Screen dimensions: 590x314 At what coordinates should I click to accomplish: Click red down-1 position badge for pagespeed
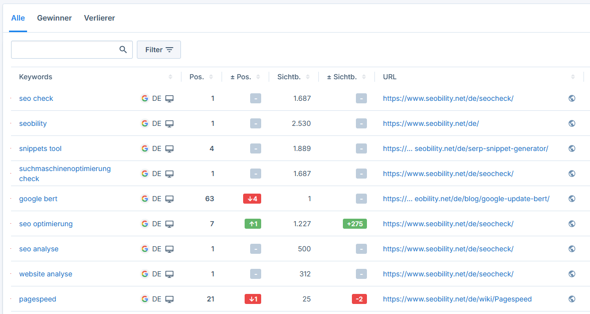253,299
